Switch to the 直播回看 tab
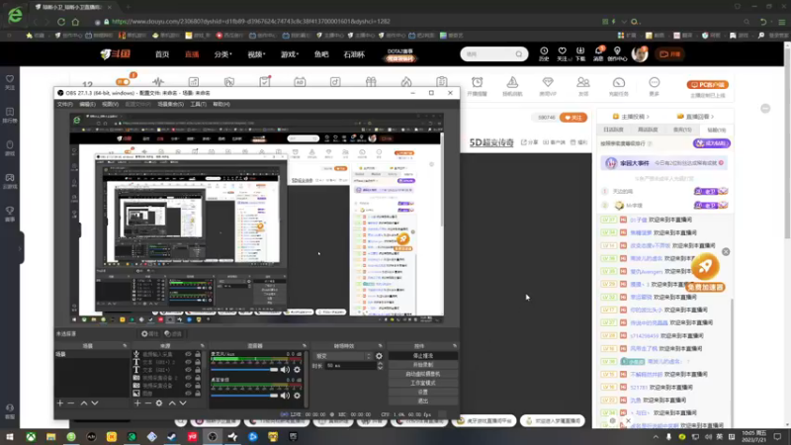 (x=696, y=117)
